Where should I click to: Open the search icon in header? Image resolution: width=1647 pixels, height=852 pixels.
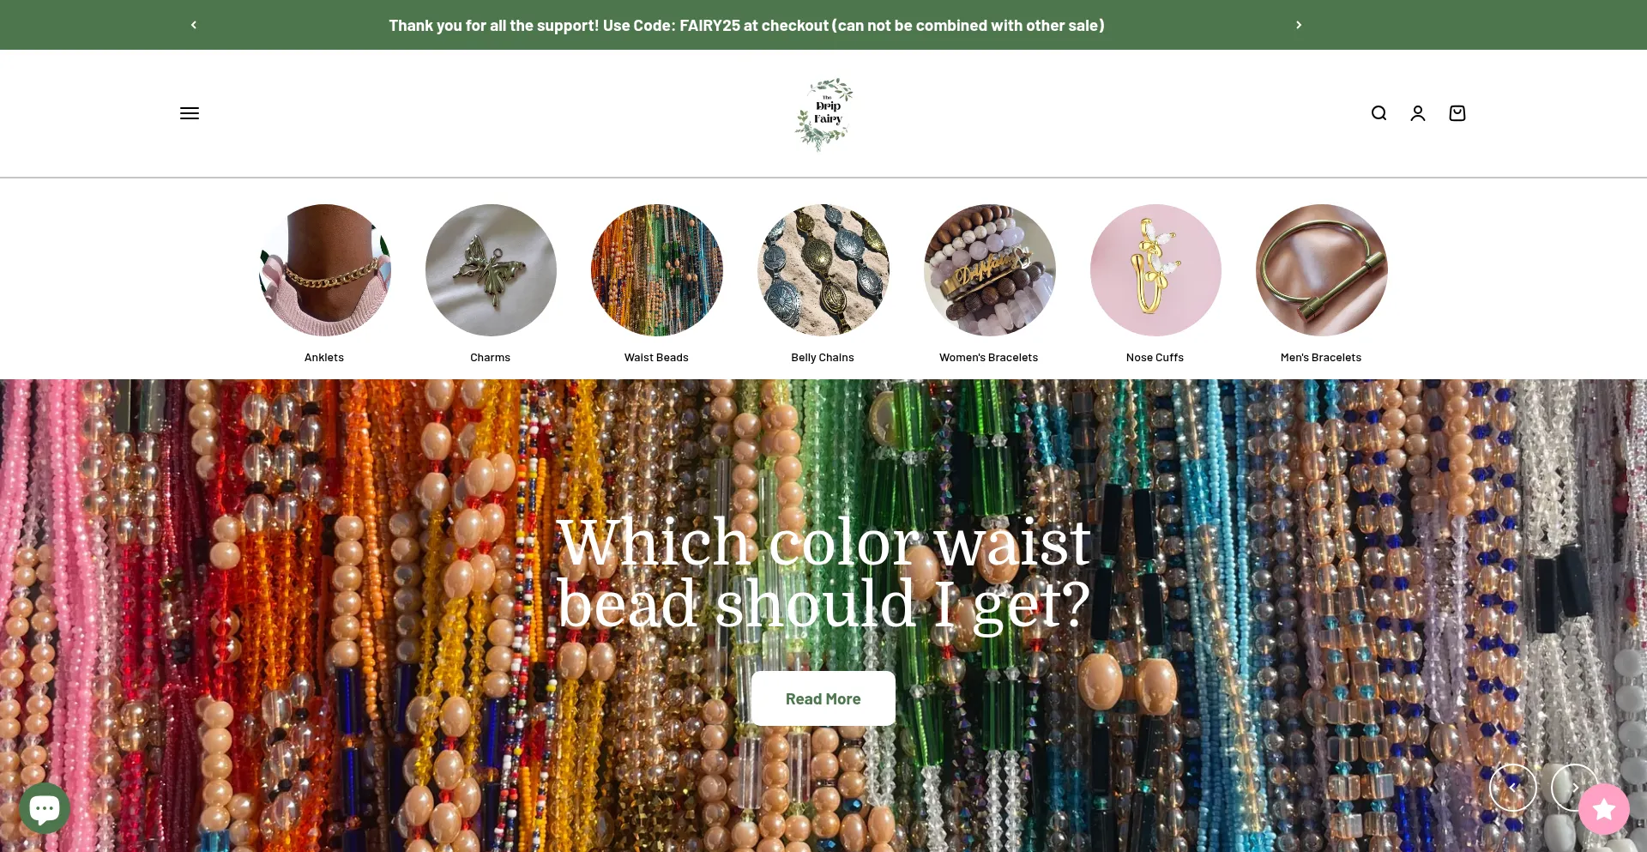(1379, 113)
